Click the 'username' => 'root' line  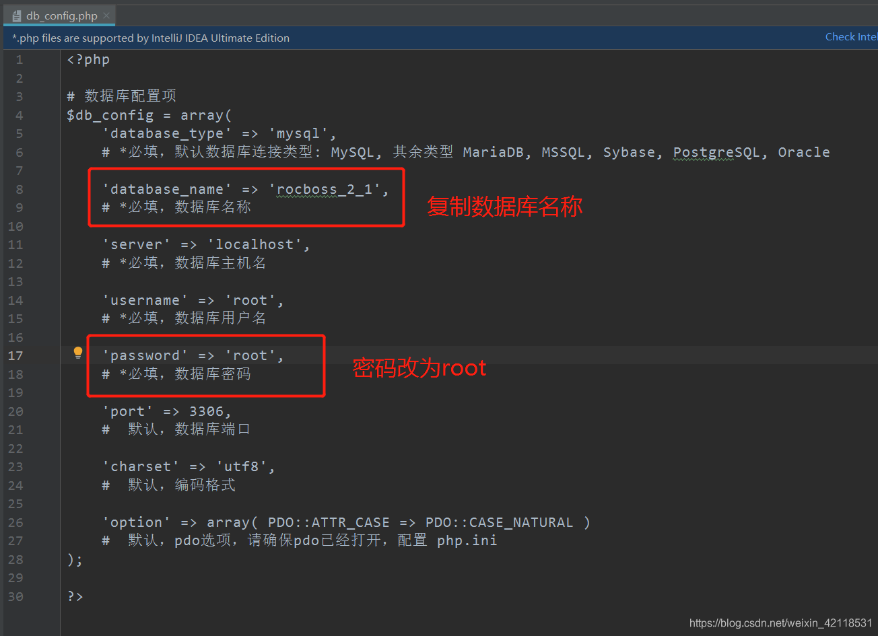coord(193,300)
